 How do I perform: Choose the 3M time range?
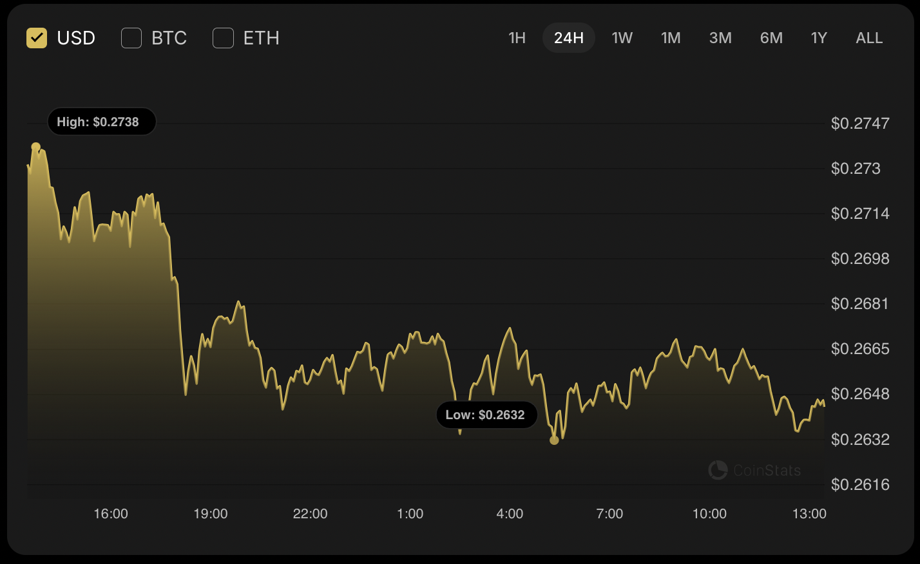(720, 38)
